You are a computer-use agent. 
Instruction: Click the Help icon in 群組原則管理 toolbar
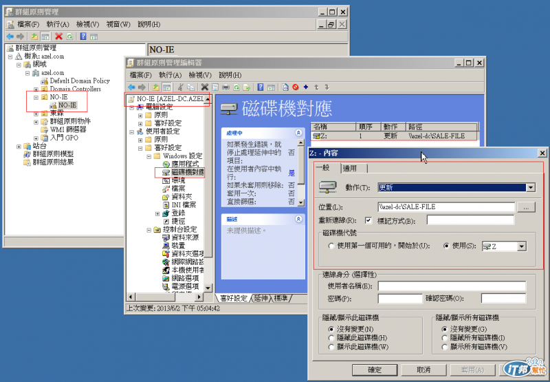[x=83, y=36]
